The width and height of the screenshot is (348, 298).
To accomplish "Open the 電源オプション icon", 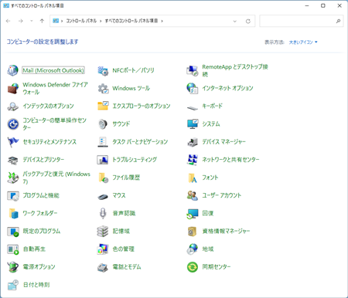I will (12, 267).
